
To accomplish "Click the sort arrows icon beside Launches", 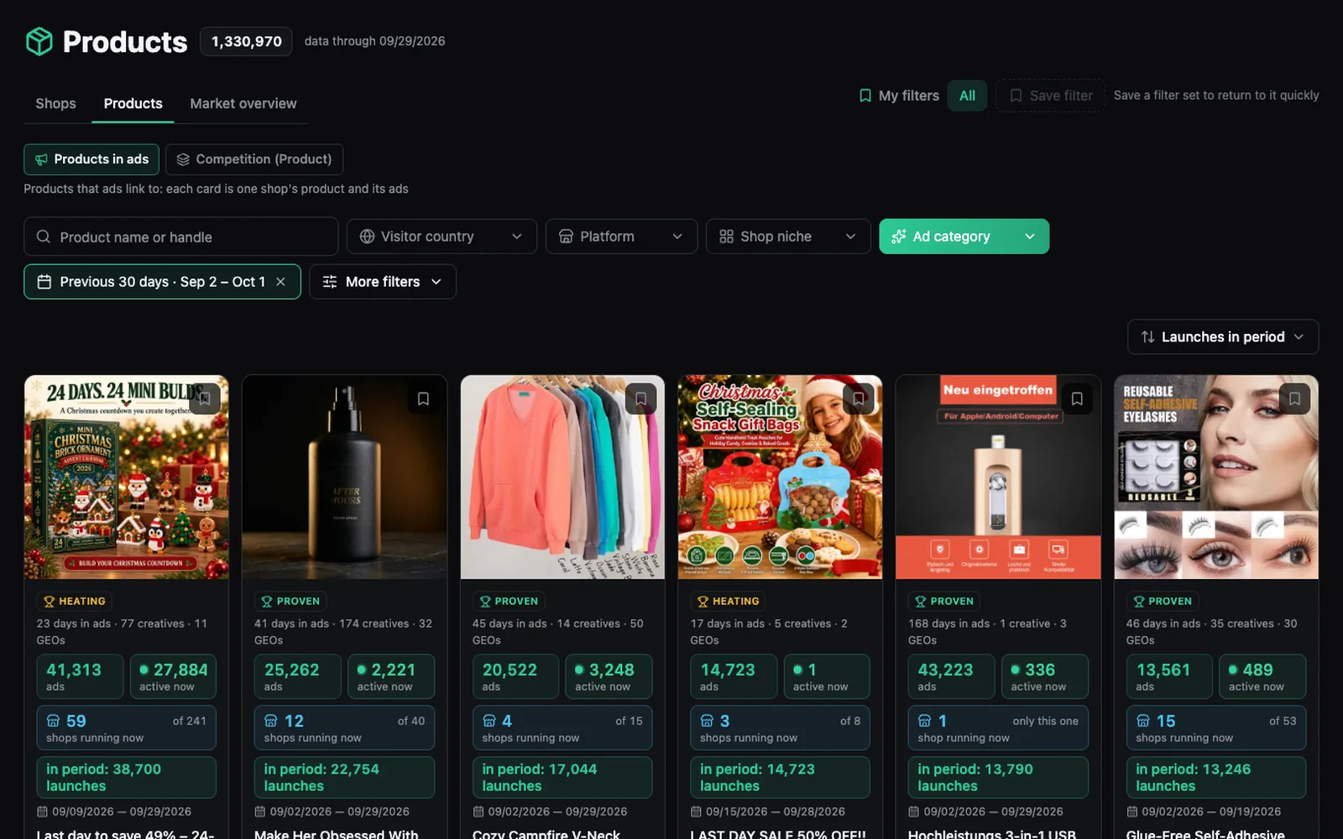I will pyautogui.click(x=1147, y=336).
